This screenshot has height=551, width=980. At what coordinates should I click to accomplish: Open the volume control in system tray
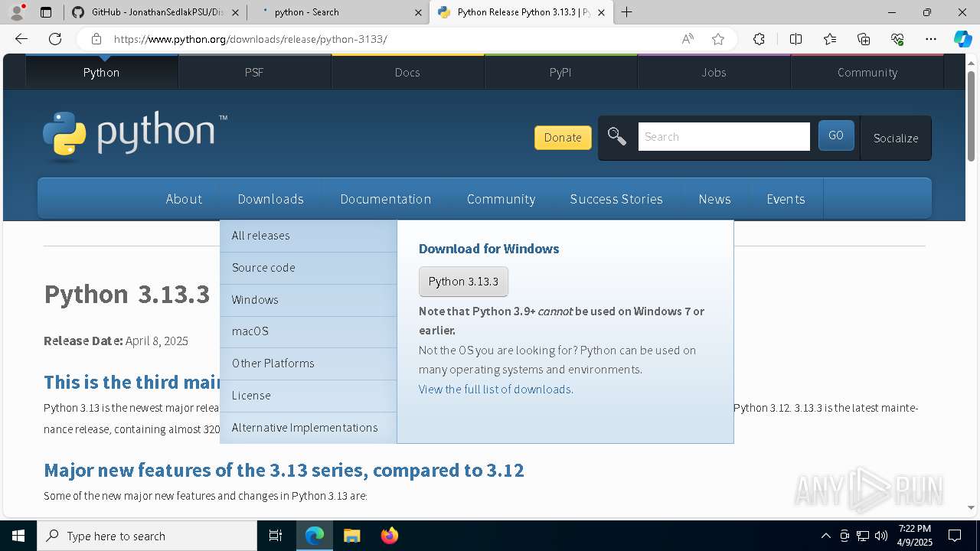coord(881,536)
